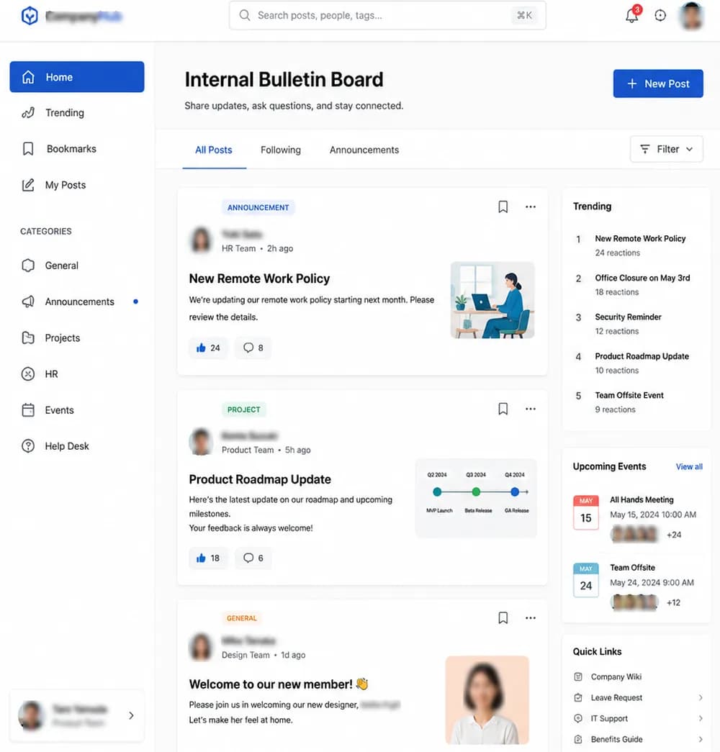Click the Product Roadmap timeline thumbnail
This screenshot has height=752, width=720.
tap(476, 498)
